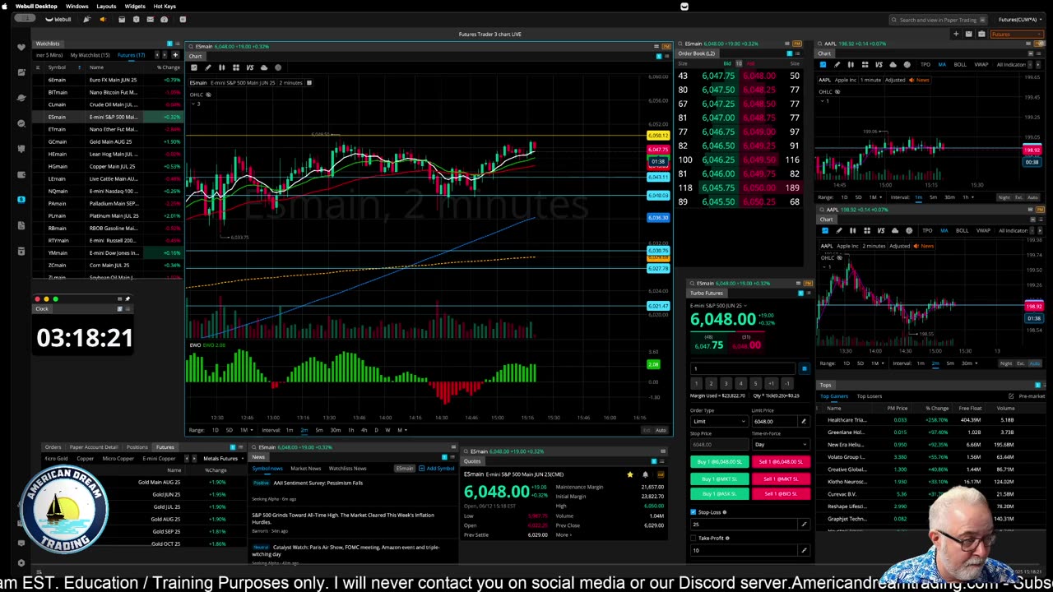Click the candlestick icon in top AAPL chart toolbar
The image size is (1053, 592).
tap(851, 64)
